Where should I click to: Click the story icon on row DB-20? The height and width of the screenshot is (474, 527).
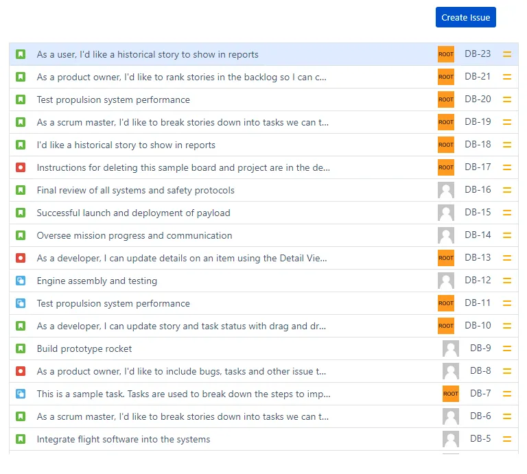21,99
